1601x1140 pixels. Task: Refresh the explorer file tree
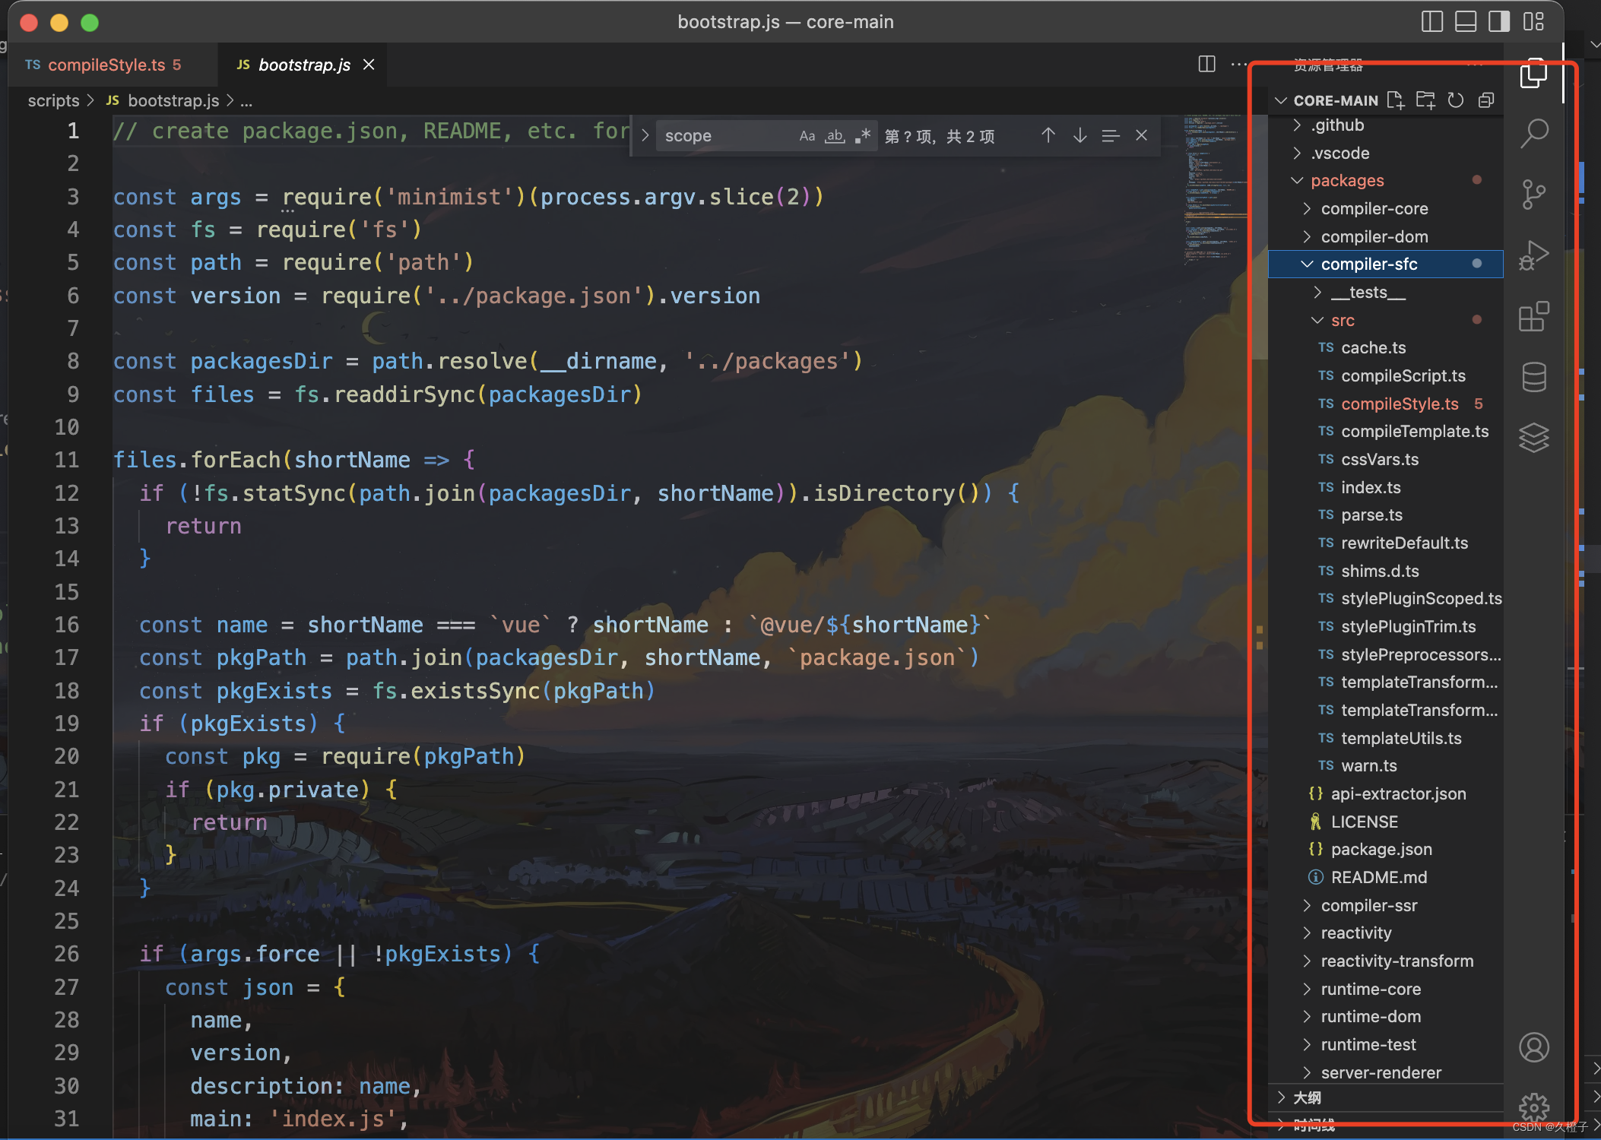(1456, 100)
